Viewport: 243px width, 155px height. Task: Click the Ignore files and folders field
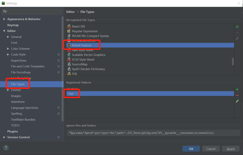(x=153, y=133)
